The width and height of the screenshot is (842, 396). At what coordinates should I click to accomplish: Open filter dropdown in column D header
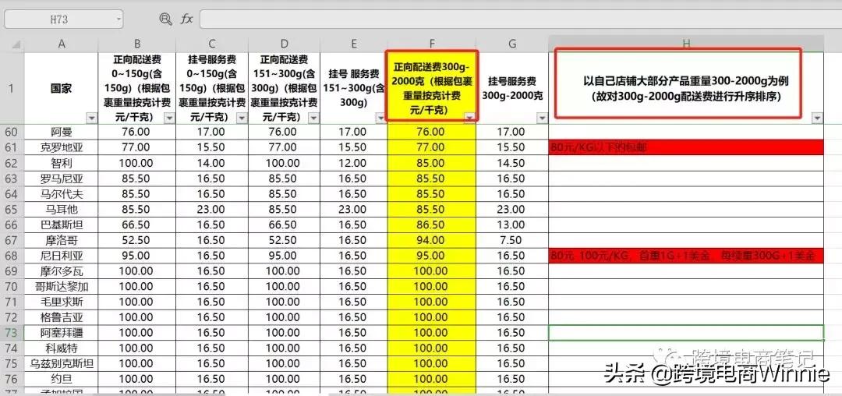[315, 118]
